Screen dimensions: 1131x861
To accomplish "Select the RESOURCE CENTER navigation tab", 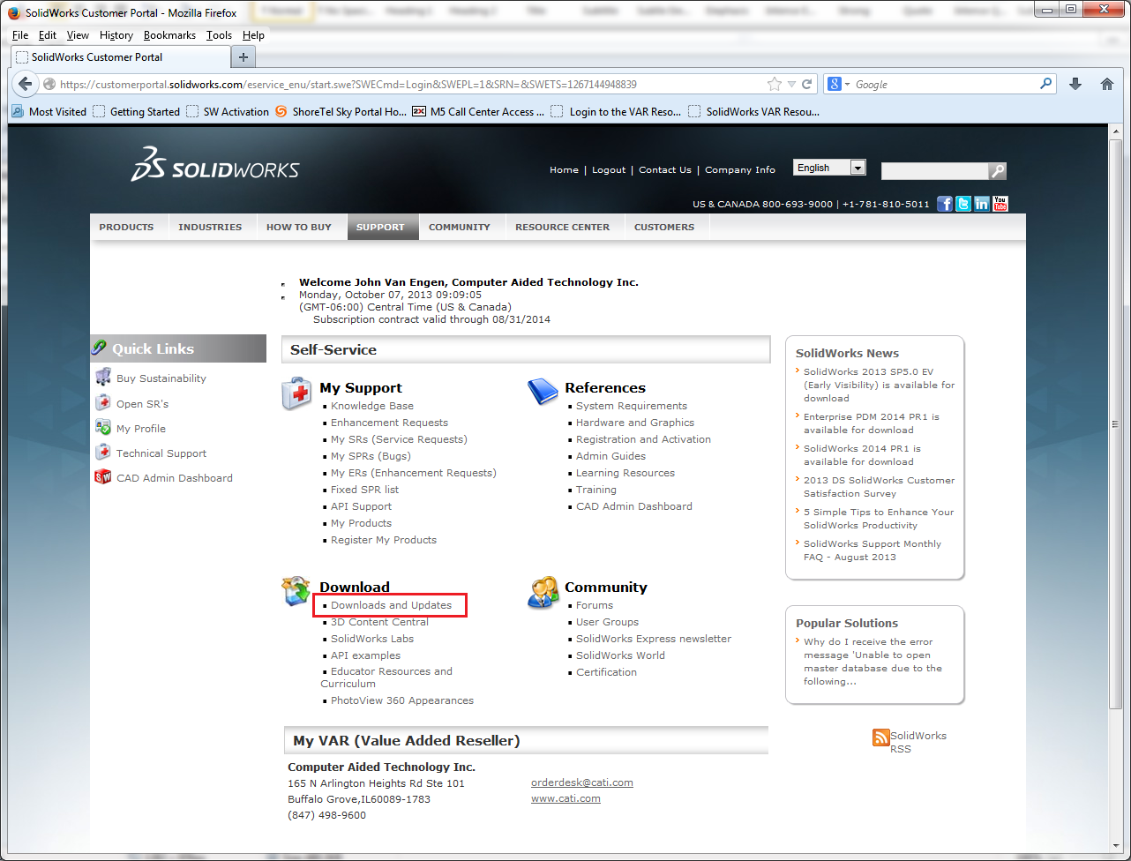I will tap(562, 227).
